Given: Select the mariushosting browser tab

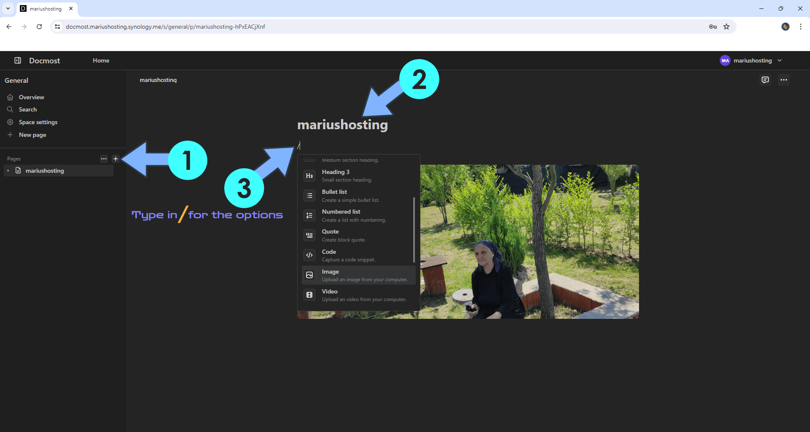Looking at the screenshot, I should (x=47, y=8).
